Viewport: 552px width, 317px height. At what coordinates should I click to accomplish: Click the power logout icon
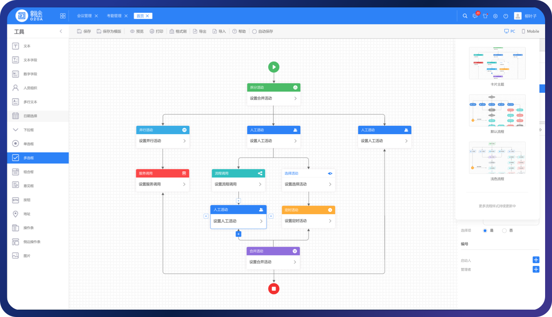[x=506, y=16]
